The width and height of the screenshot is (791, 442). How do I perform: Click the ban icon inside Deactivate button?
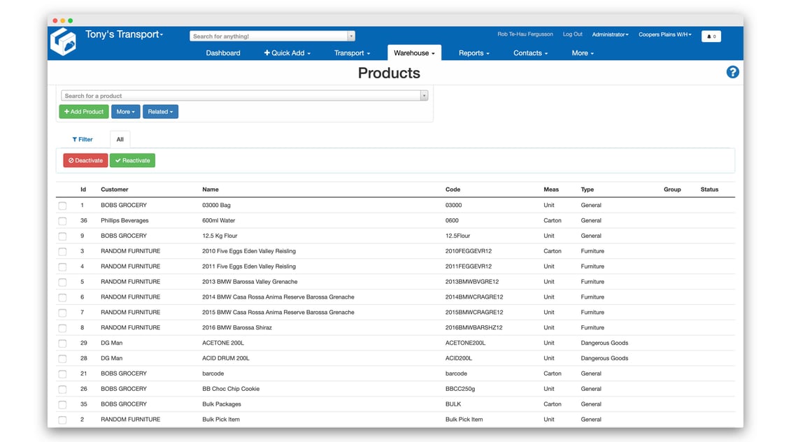70,160
